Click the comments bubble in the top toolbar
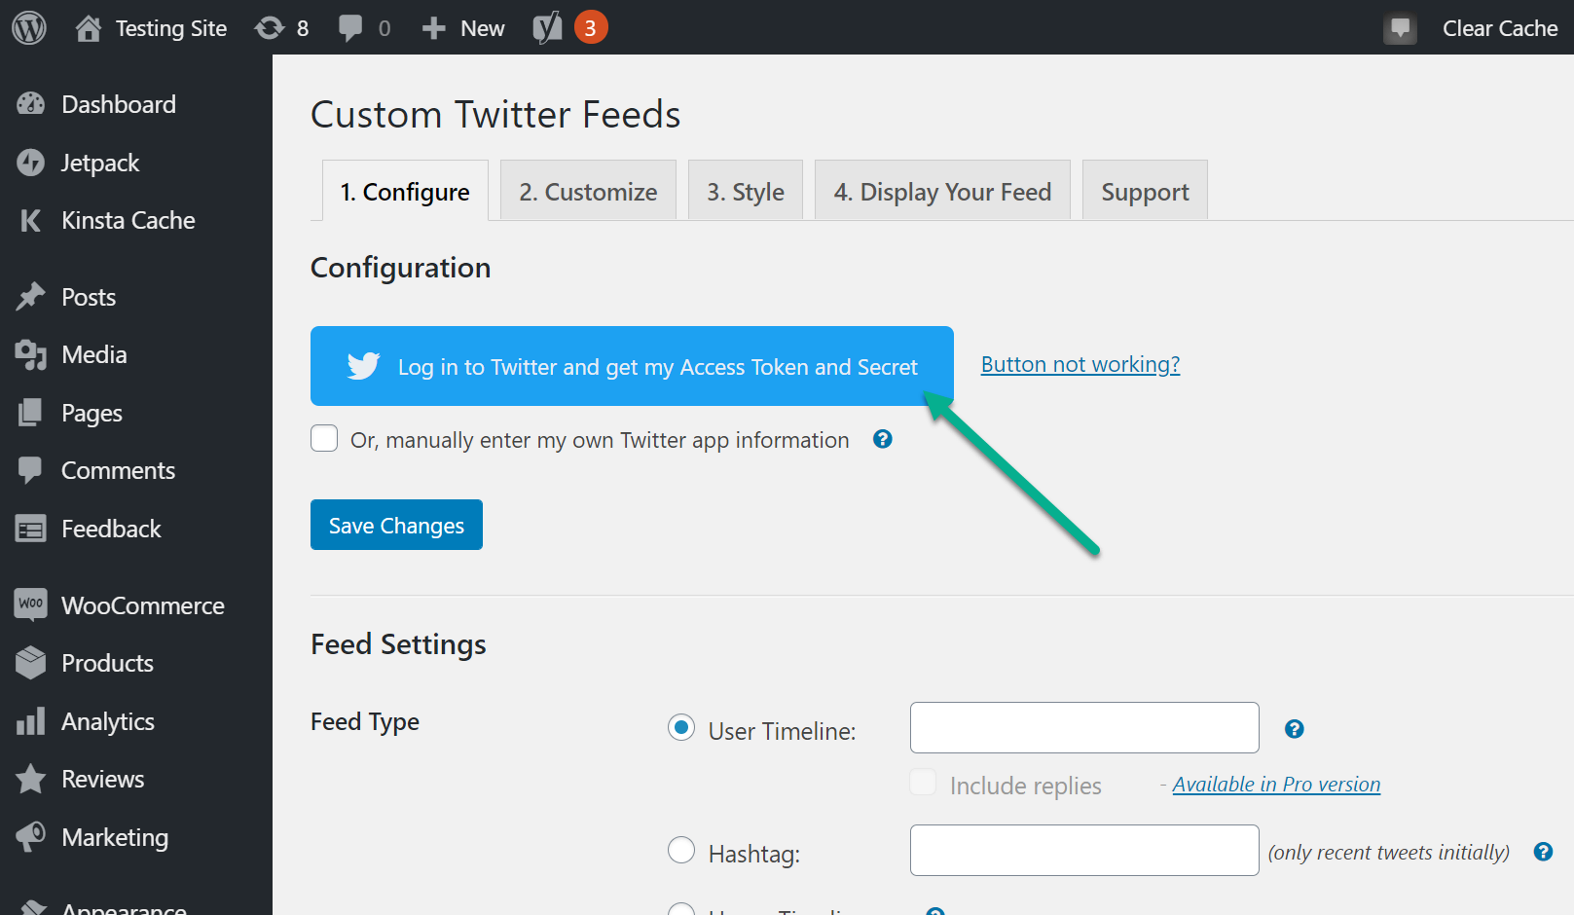The width and height of the screenshot is (1574, 915). [x=350, y=27]
